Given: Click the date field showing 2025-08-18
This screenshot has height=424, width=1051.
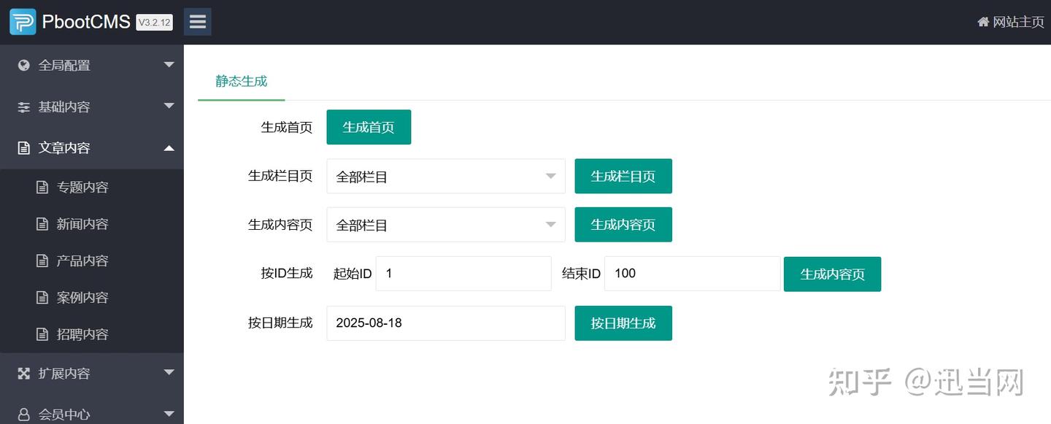Looking at the screenshot, I should point(446,323).
